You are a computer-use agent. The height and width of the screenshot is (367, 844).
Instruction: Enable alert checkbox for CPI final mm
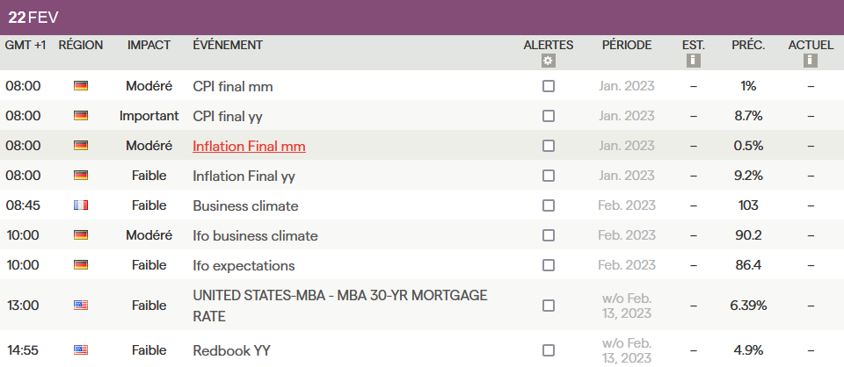pos(549,86)
